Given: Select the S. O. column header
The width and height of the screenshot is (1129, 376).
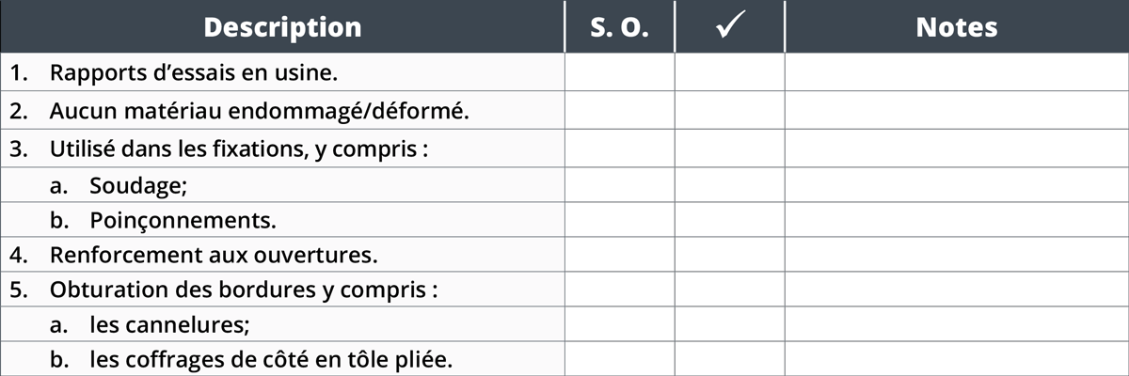Looking at the screenshot, I should [620, 26].
